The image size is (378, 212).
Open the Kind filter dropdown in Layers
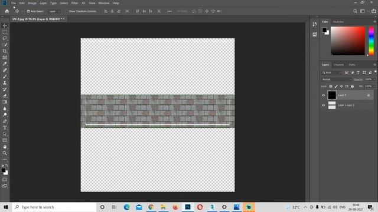pos(331,72)
